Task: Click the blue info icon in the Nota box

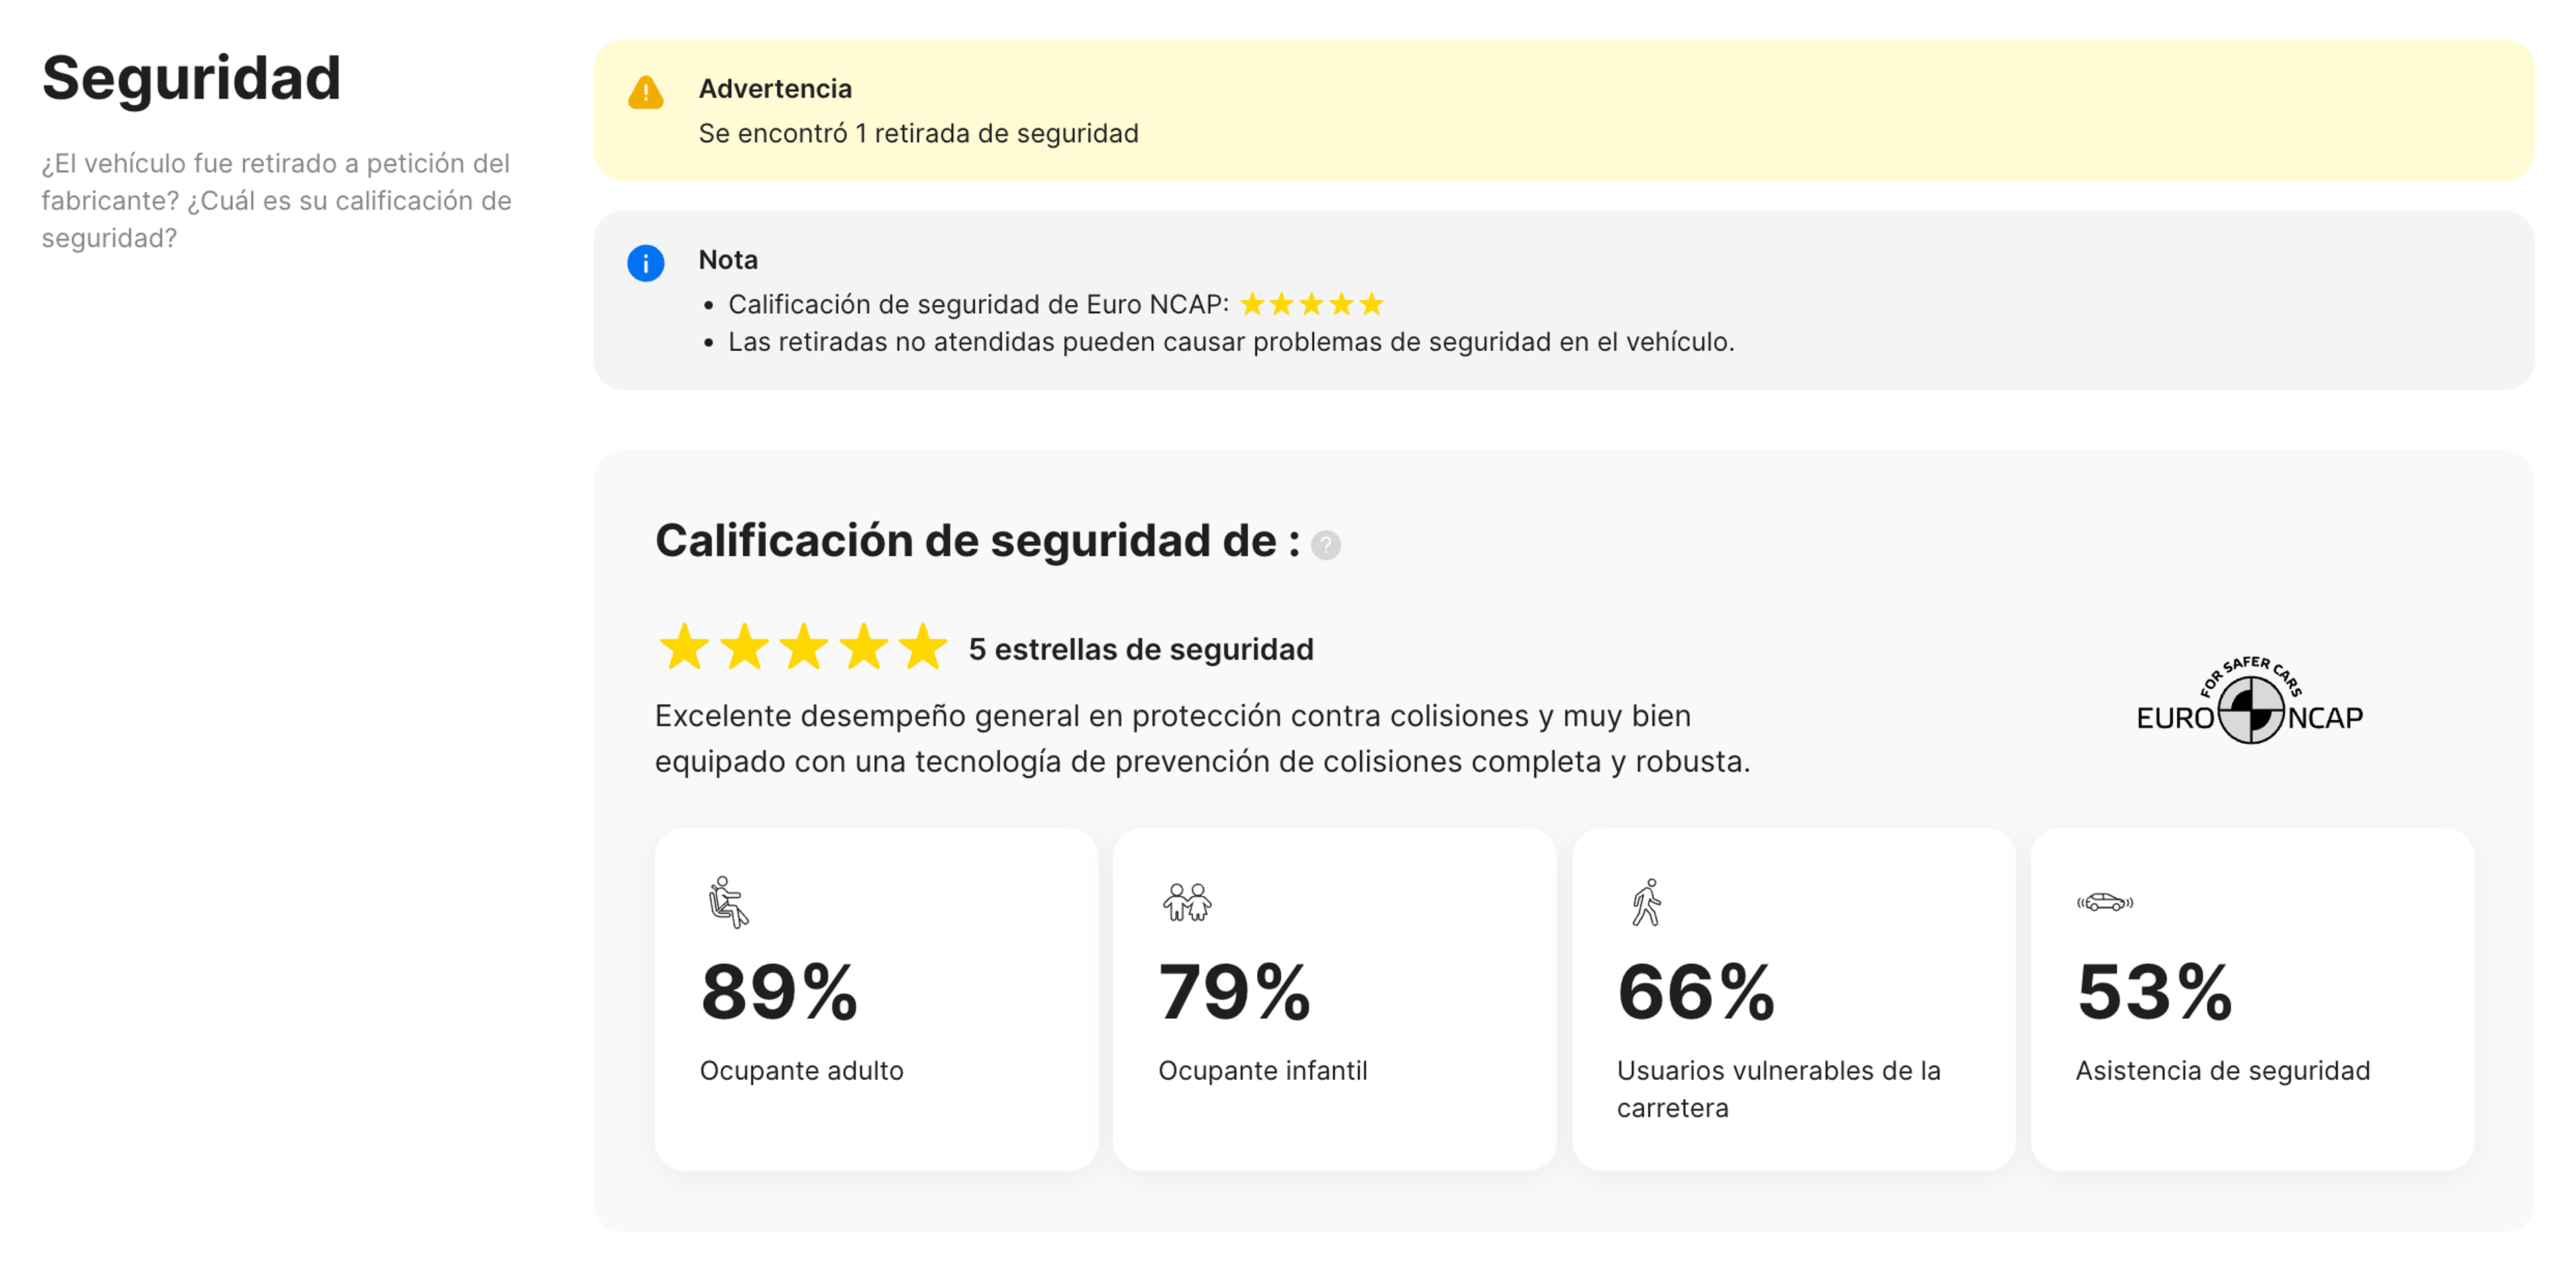Action: pyautogui.click(x=645, y=264)
